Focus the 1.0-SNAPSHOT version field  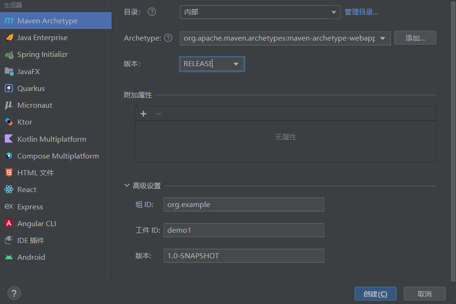[x=244, y=256]
